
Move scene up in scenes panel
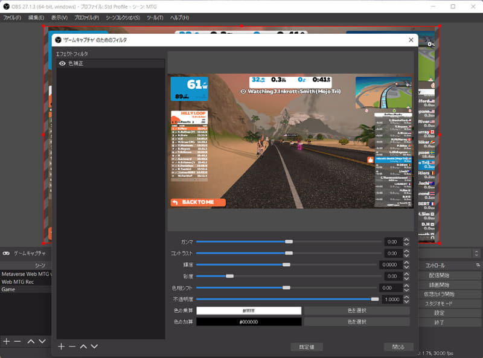click(x=31, y=341)
